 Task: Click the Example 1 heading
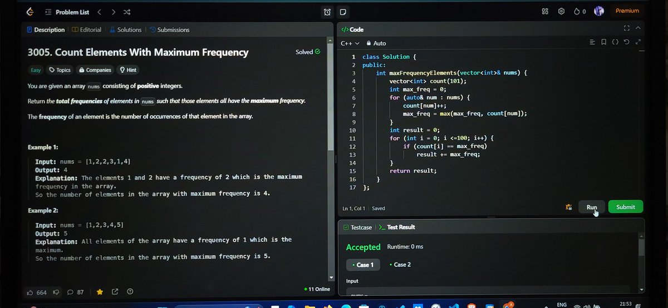[x=43, y=147]
